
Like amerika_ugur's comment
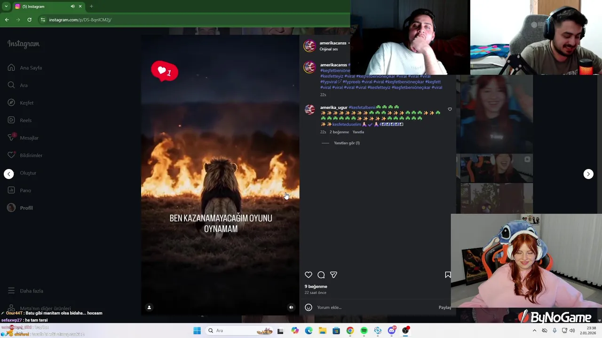point(450,109)
